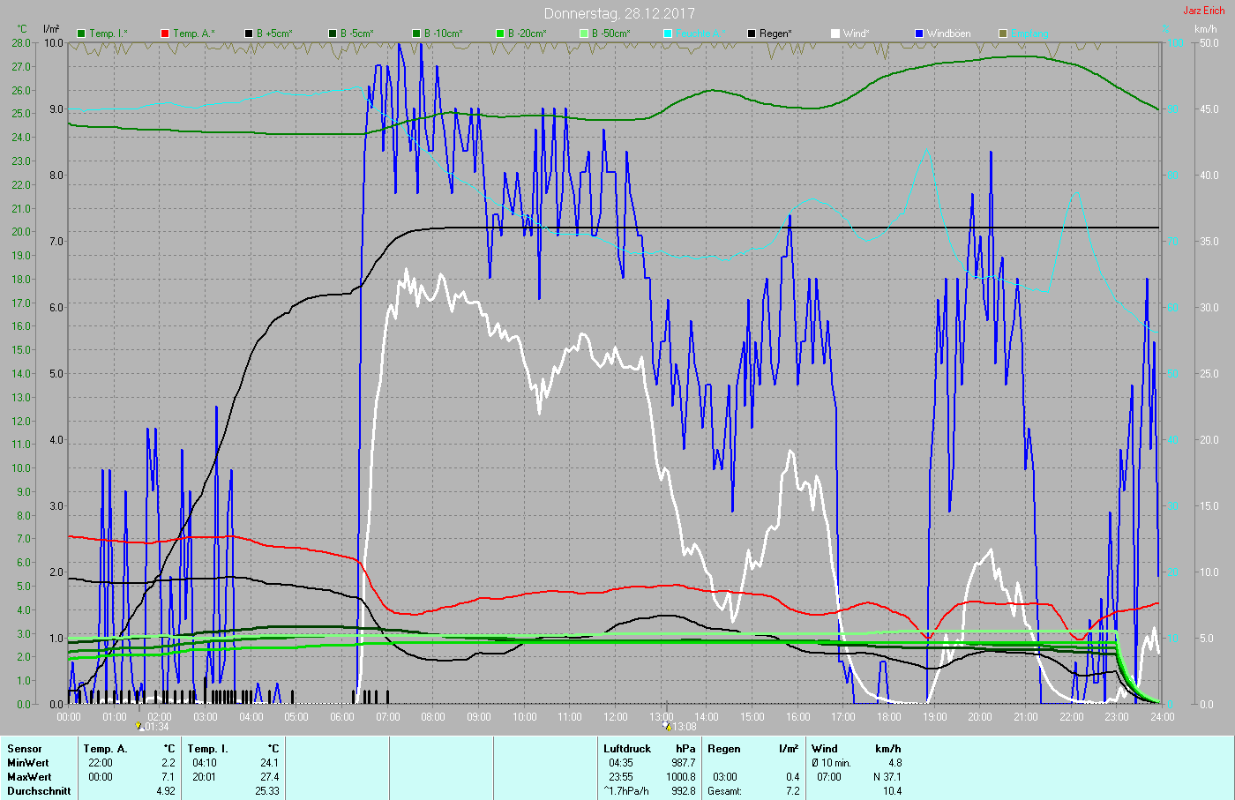
Task: Click the Wind* legend label
Action: (x=857, y=34)
